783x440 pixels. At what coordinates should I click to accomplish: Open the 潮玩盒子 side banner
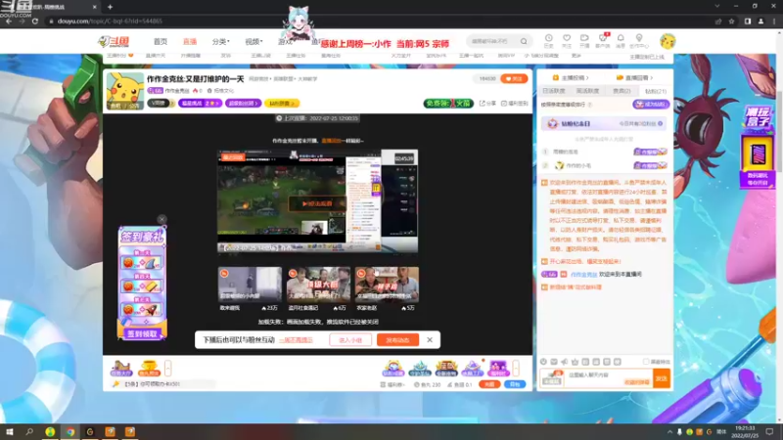point(758,146)
